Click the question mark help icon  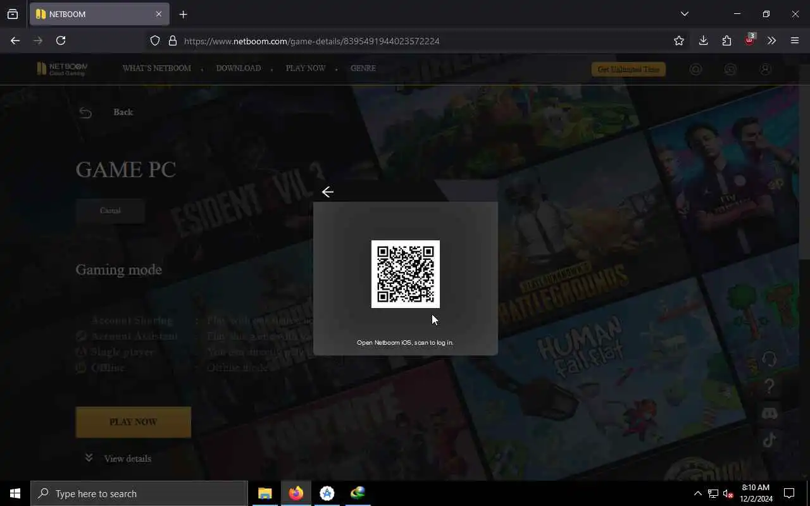(x=769, y=386)
